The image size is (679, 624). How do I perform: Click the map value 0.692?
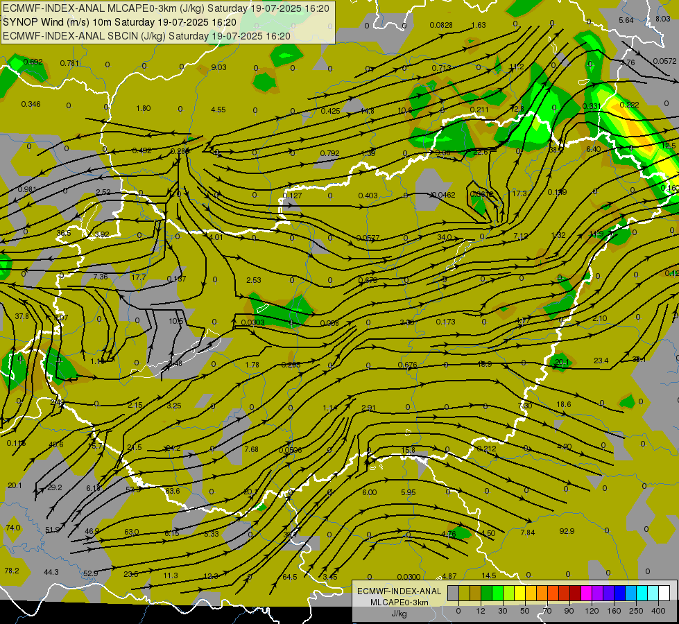pyautogui.click(x=33, y=62)
